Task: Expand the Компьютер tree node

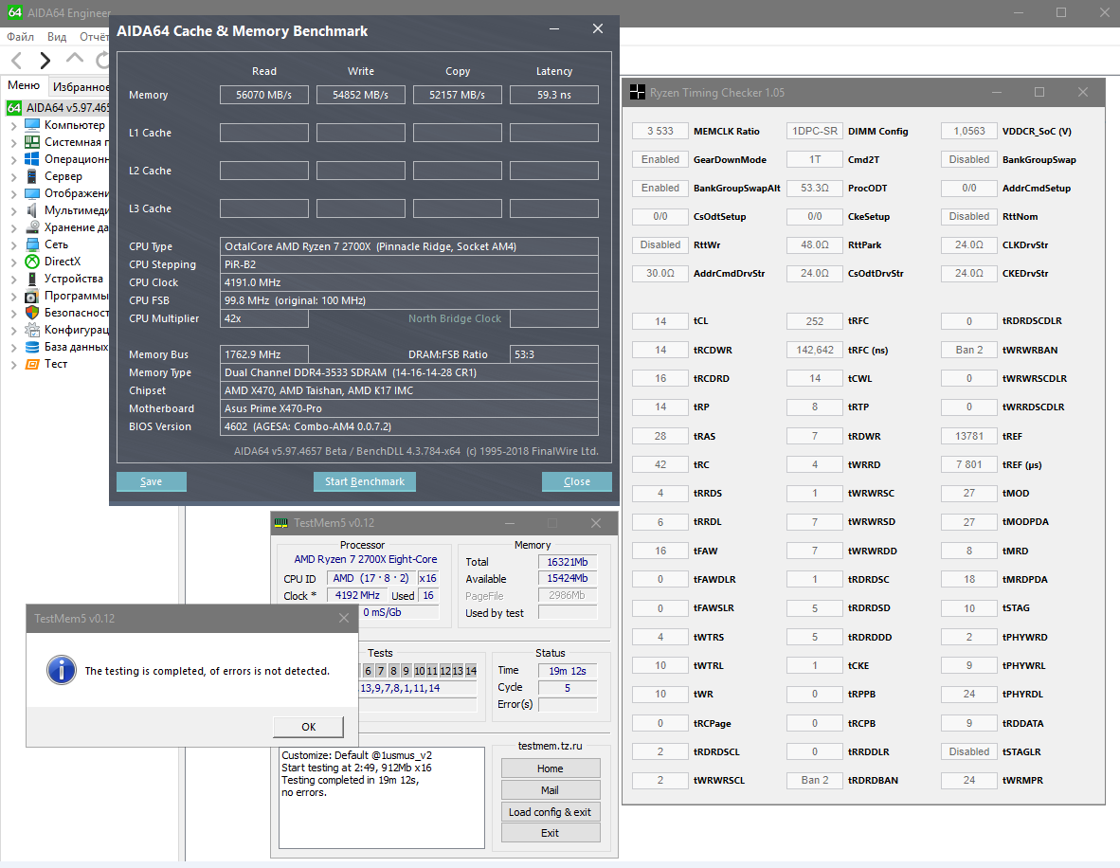Action: pos(13,126)
